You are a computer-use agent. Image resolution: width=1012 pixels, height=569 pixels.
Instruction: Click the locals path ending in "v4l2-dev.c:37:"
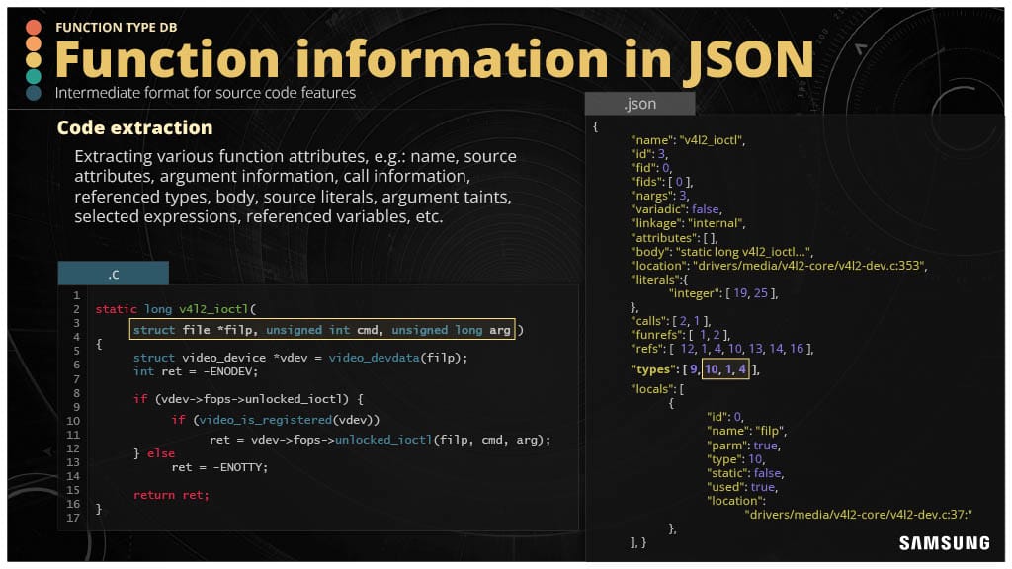pyautogui.click(x=859, y=514)
